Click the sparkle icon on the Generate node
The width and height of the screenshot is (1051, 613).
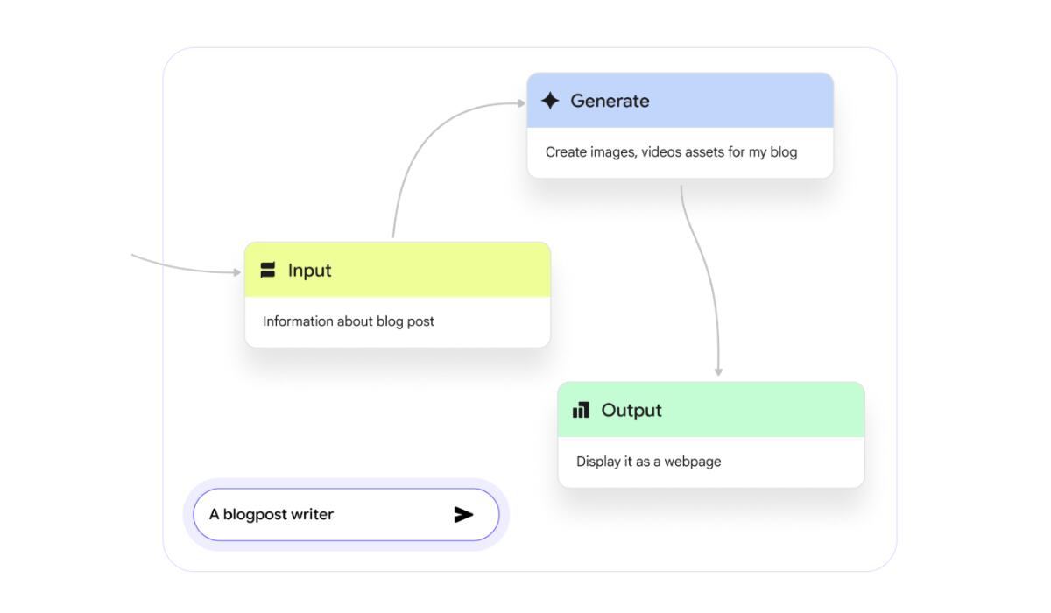[x=550, y=101]
